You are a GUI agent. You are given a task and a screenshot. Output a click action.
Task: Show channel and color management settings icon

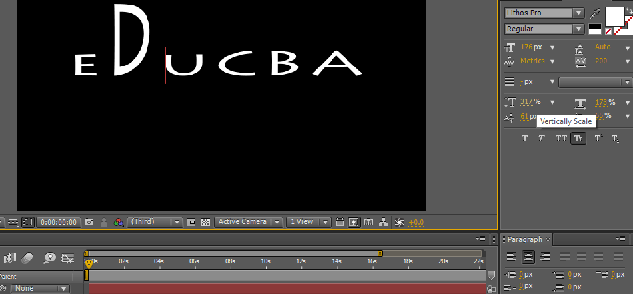pyautogui.click(x=118, y=222)
